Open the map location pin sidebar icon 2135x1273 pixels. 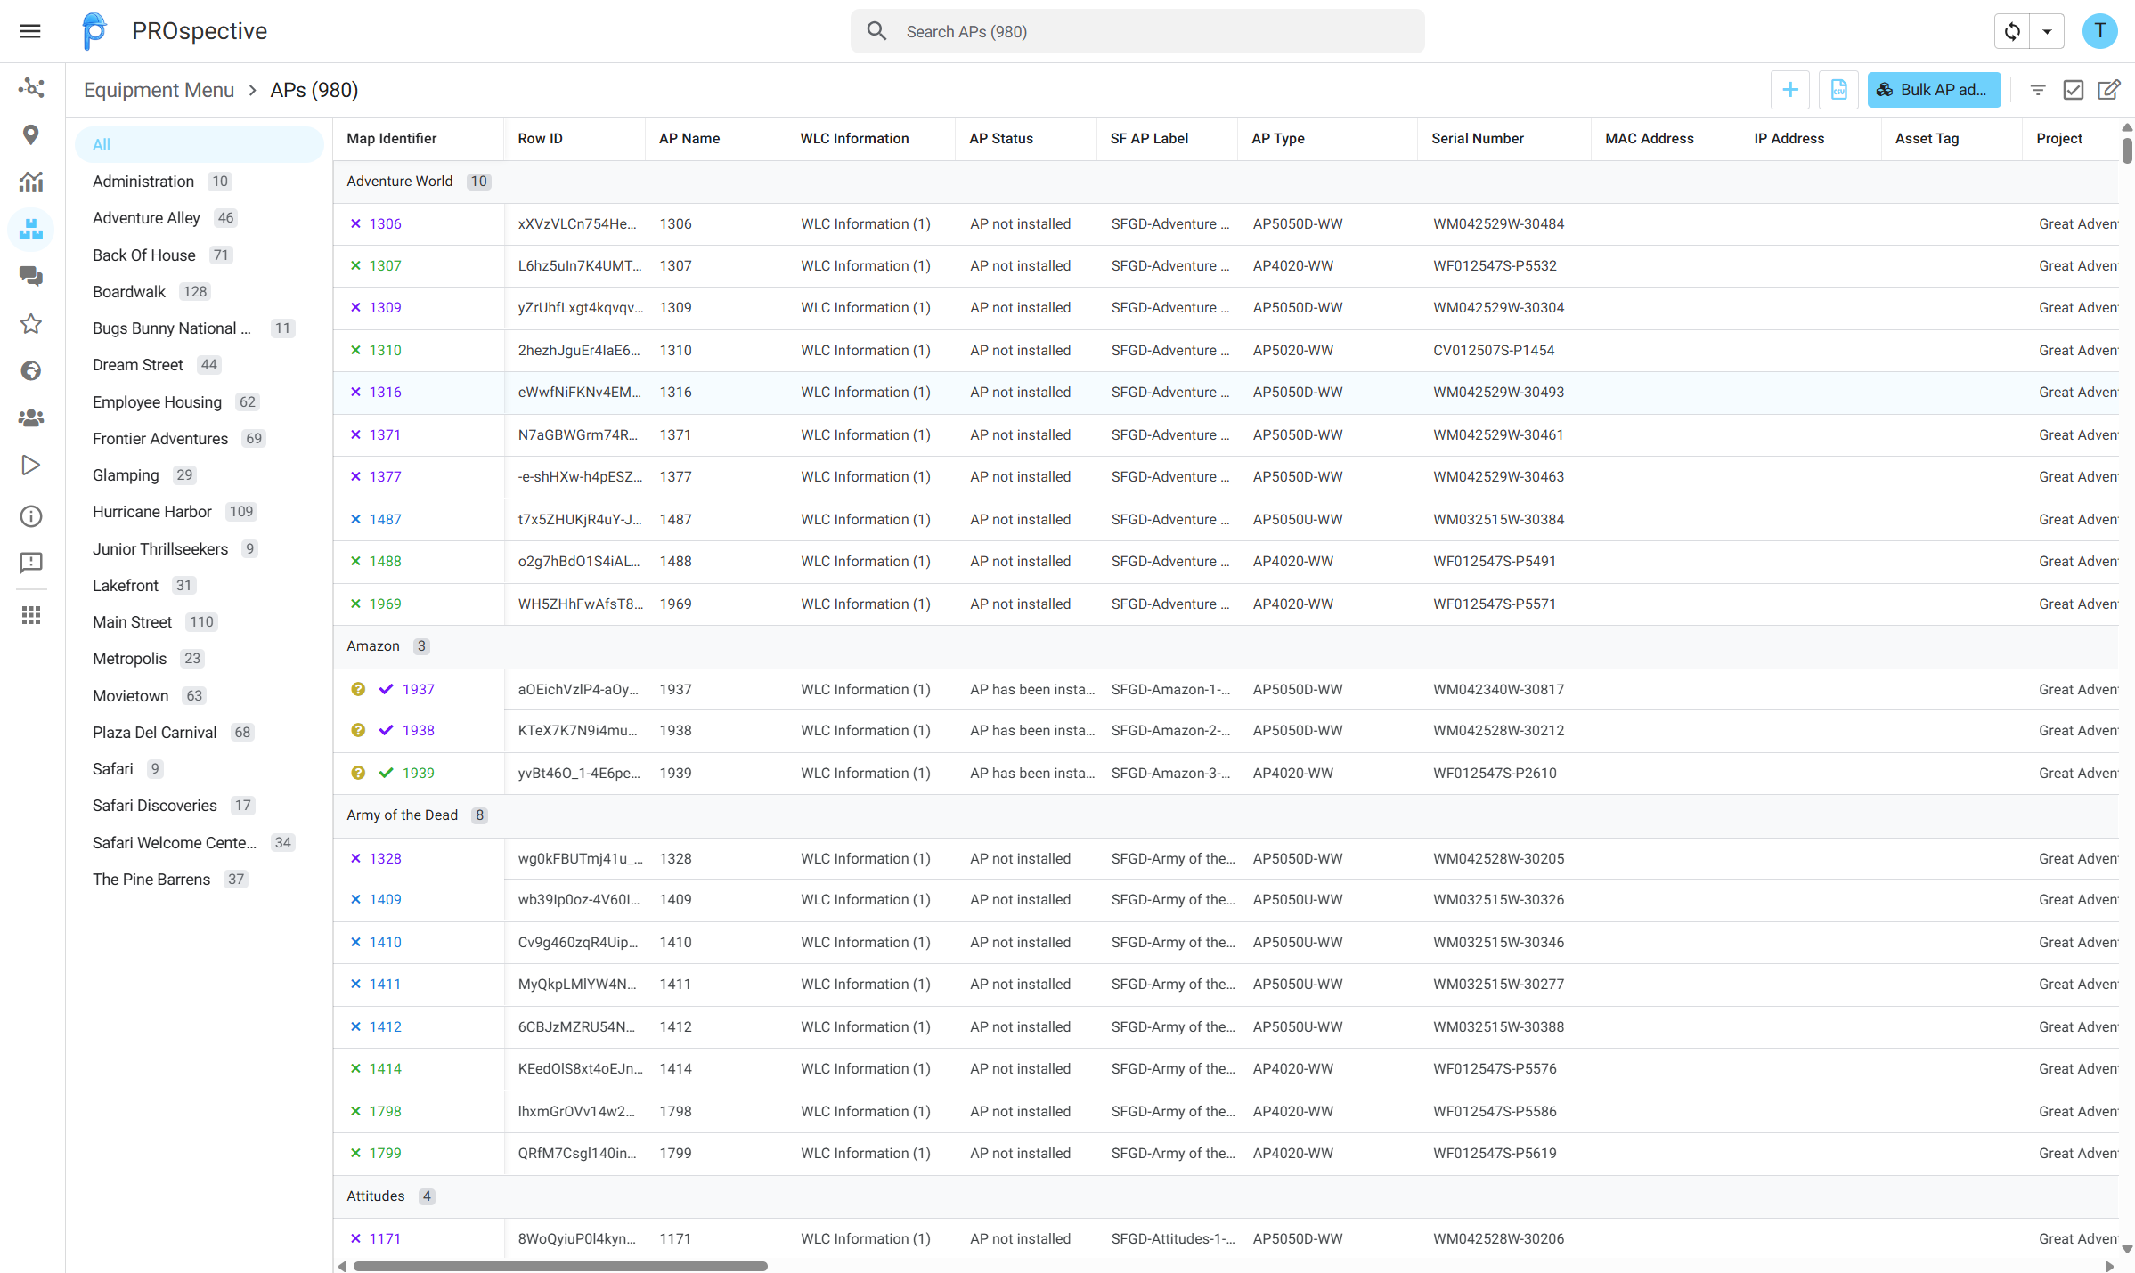pos(31,134)
